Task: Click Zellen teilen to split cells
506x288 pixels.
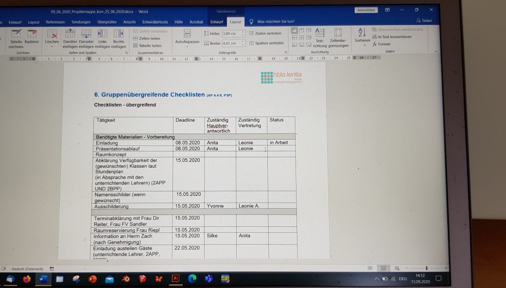Action: tap(147, 38)
